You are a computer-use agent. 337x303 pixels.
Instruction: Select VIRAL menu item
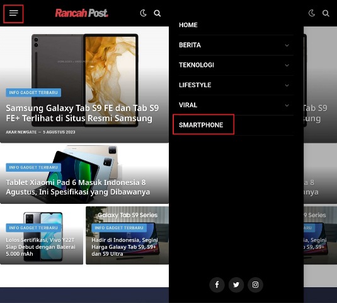188,105
